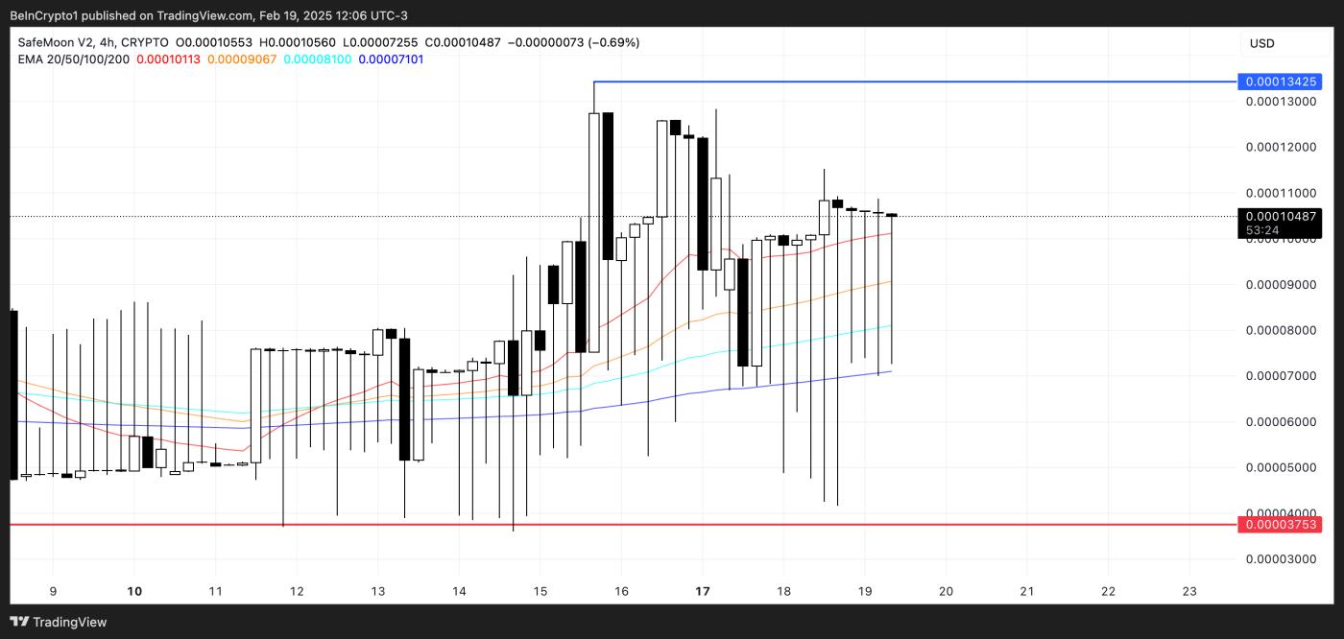
Task: Click date 12 on time axis
Action: point(297,592)
